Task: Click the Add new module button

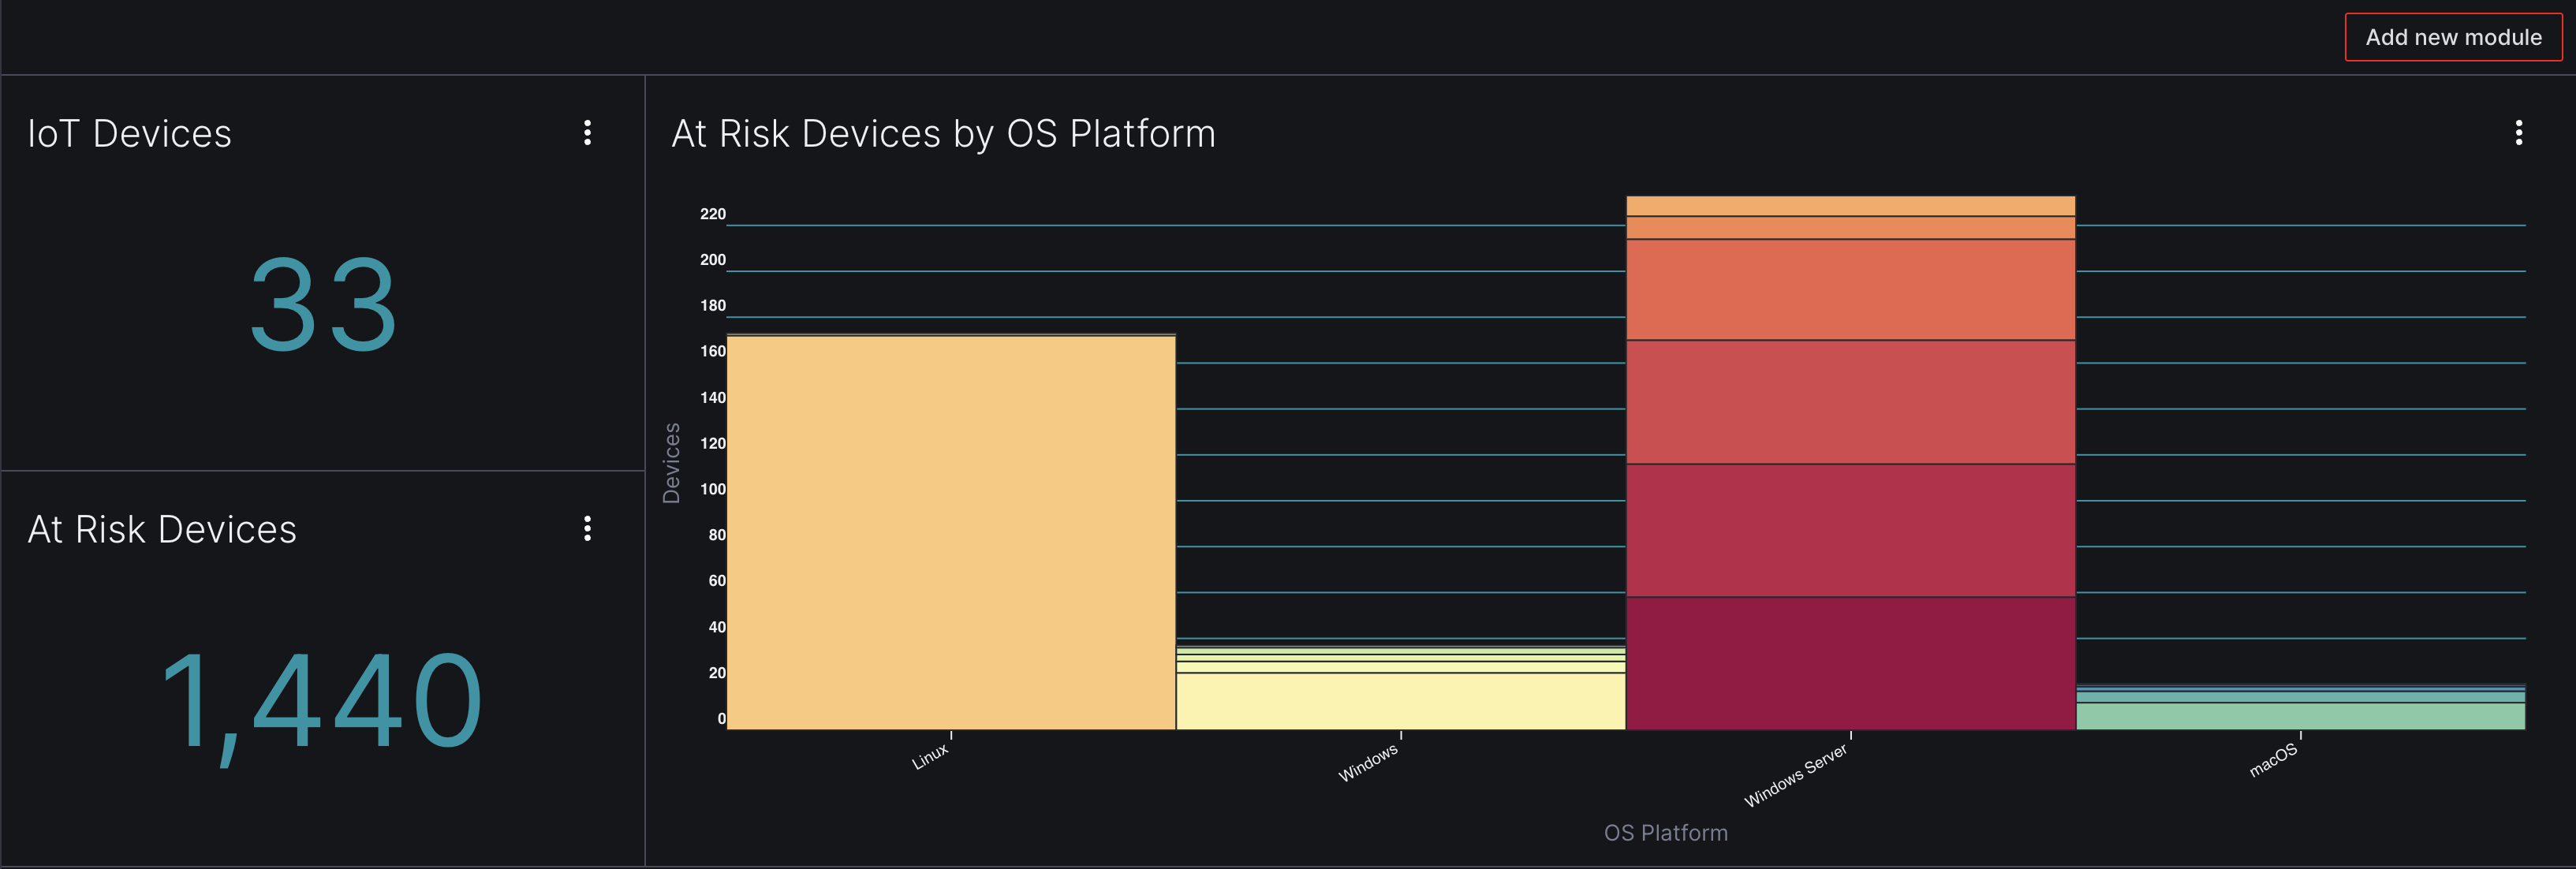Action: click(x=2452, y=37)
